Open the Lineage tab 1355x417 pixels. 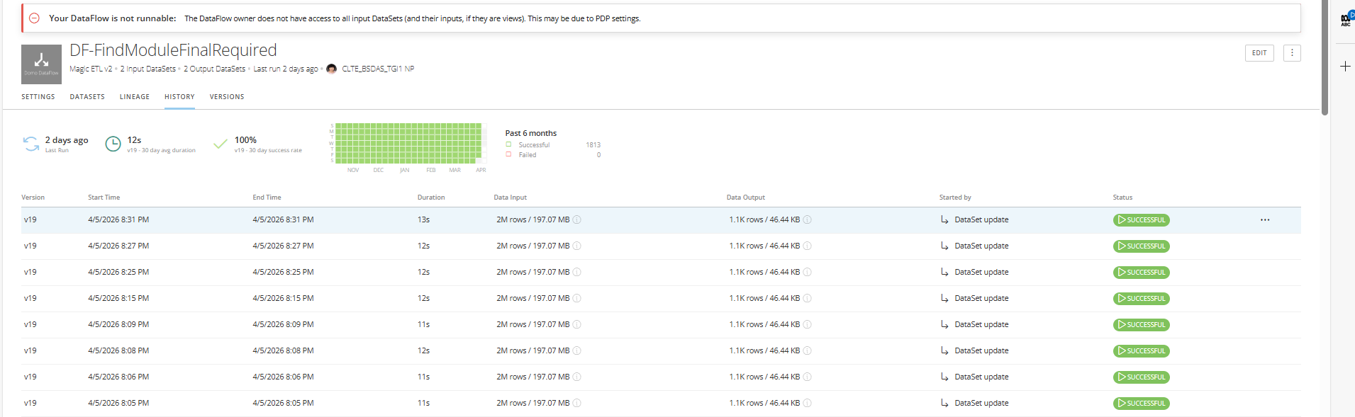[135, 97]
